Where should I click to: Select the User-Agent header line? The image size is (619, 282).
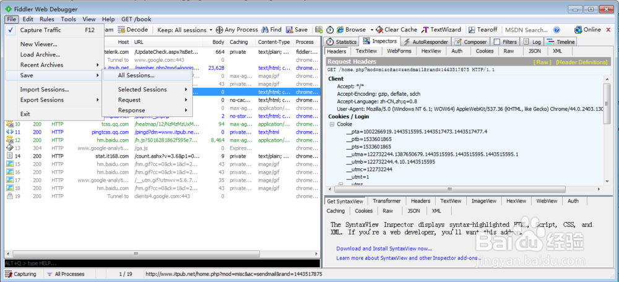(470, 109)
